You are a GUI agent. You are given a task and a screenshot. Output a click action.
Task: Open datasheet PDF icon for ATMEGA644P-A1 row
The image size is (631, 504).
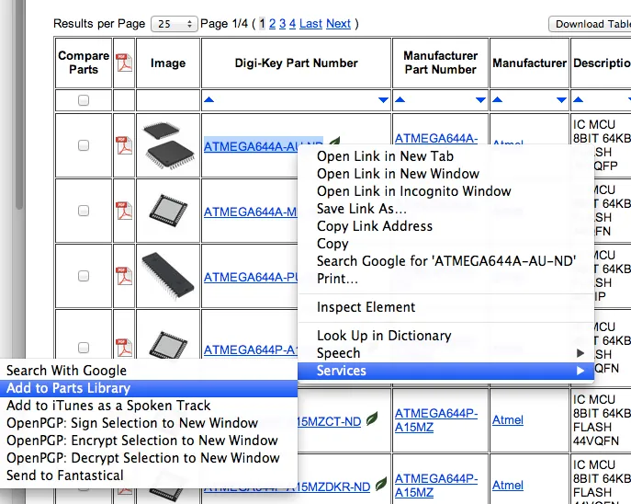[124, 348]
